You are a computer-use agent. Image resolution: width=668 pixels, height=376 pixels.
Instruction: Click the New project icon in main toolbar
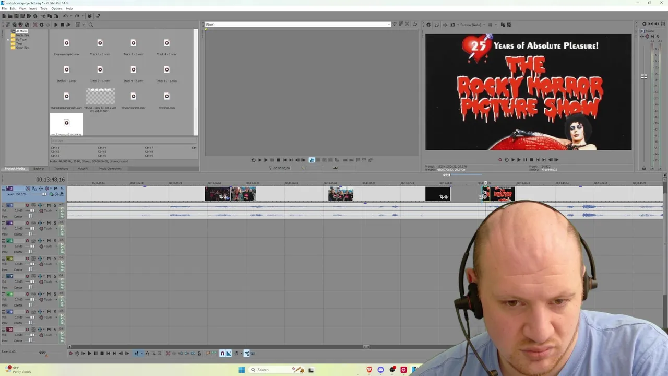click(x=4, y=16)
